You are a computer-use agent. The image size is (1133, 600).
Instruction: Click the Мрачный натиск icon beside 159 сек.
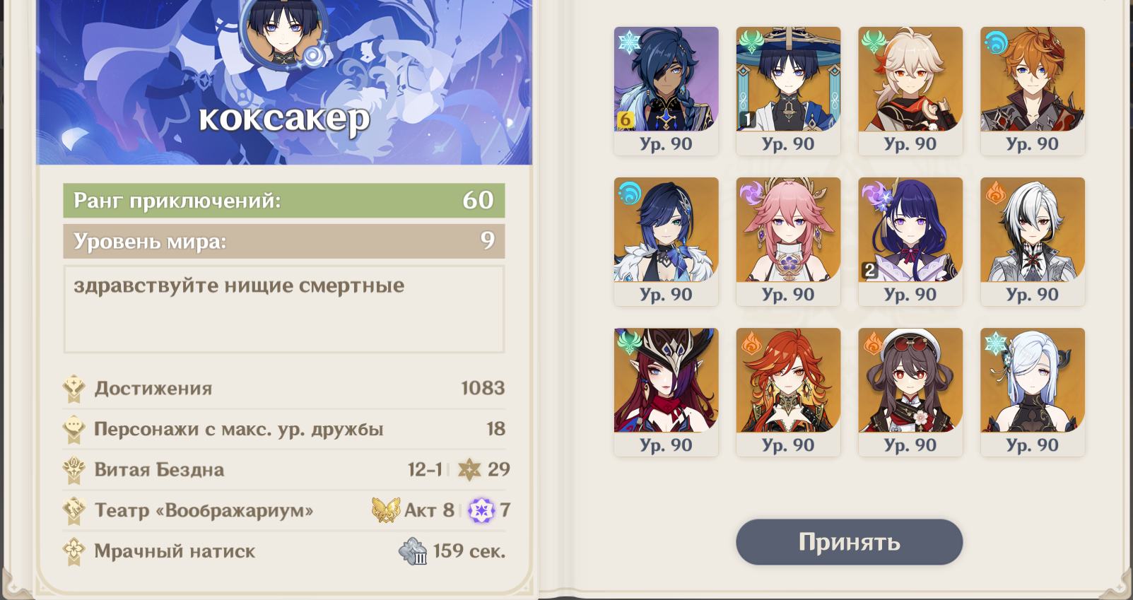413,551
